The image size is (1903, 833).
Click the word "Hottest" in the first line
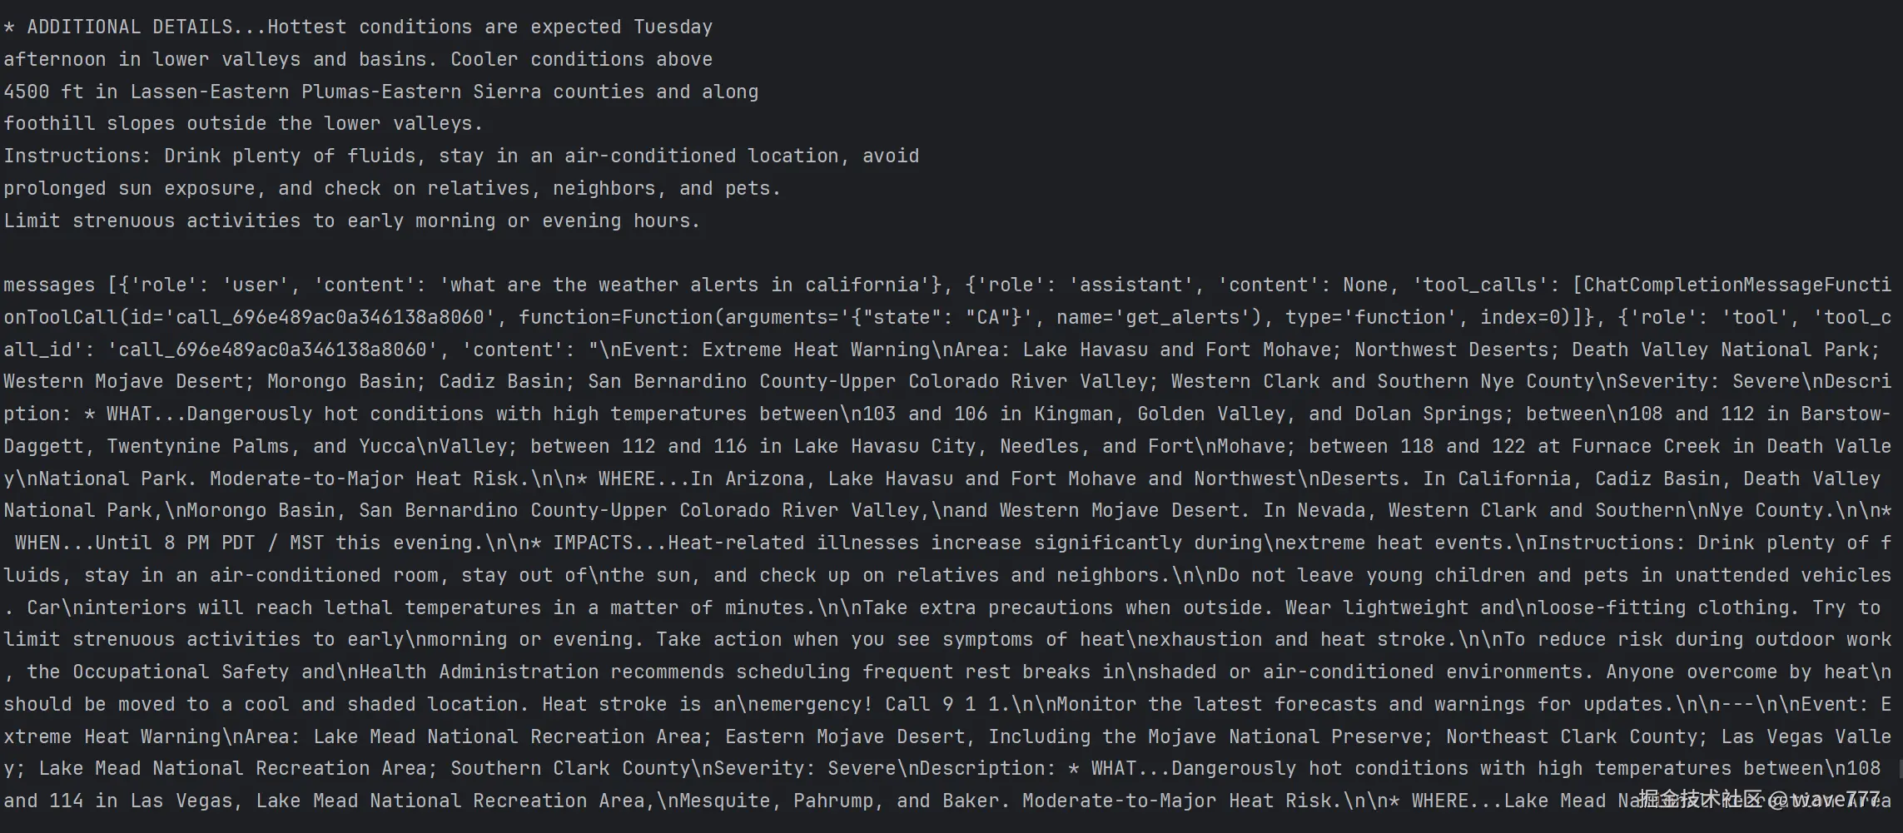click(306, 27)
